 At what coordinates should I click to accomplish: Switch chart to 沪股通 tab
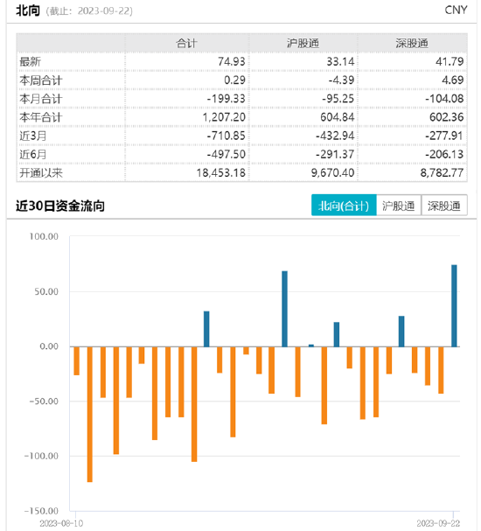coord(399,206)
